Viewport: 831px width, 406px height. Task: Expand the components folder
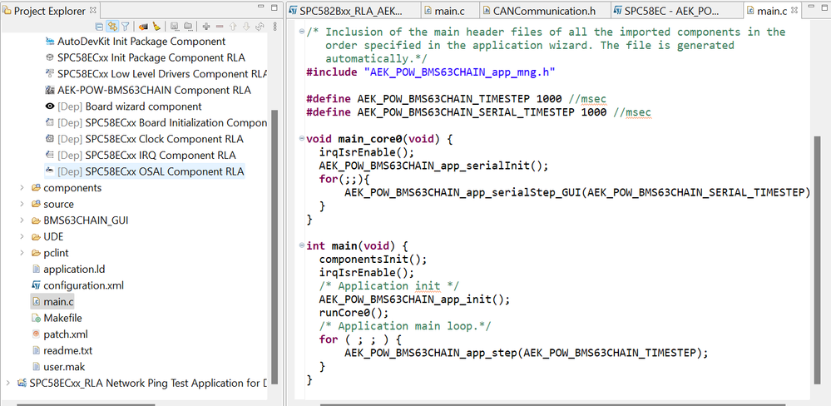[x=22, y=188]
